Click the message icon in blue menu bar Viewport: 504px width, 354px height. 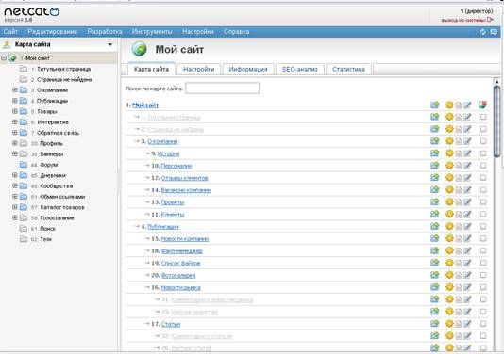click(494, 32)
